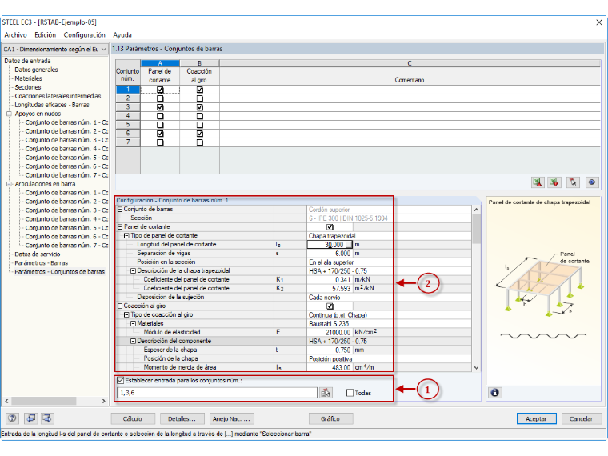Check the Todas checkbox
This screenshot has width=608, height=456.
click(x=350, y=393)
